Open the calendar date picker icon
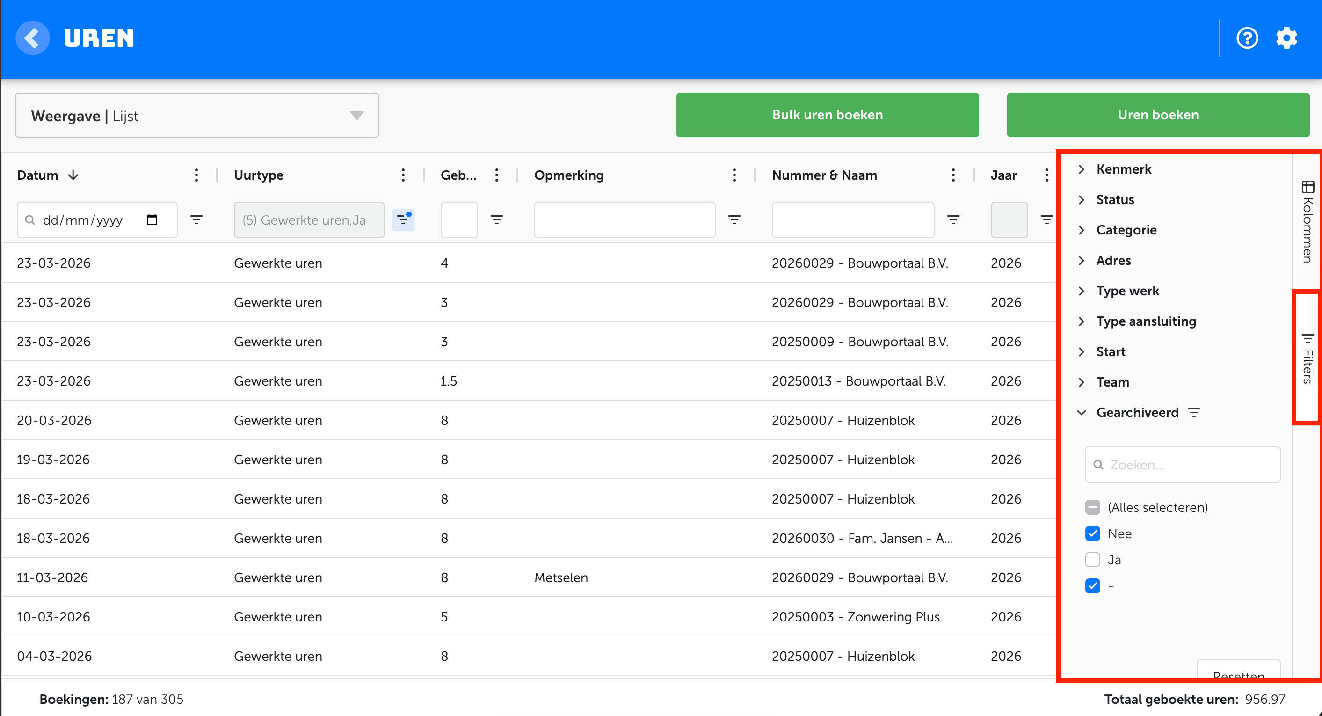Image resolution: width=1322 pixels, height=716 pixels. pyautogui.click(x=152, y=219)
